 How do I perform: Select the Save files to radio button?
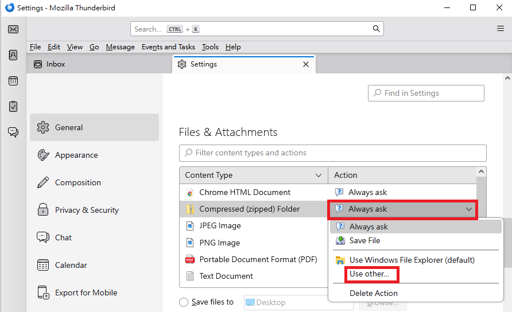point(184,302)
